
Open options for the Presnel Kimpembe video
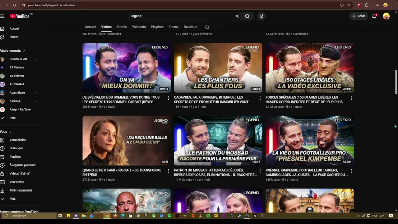352,171
